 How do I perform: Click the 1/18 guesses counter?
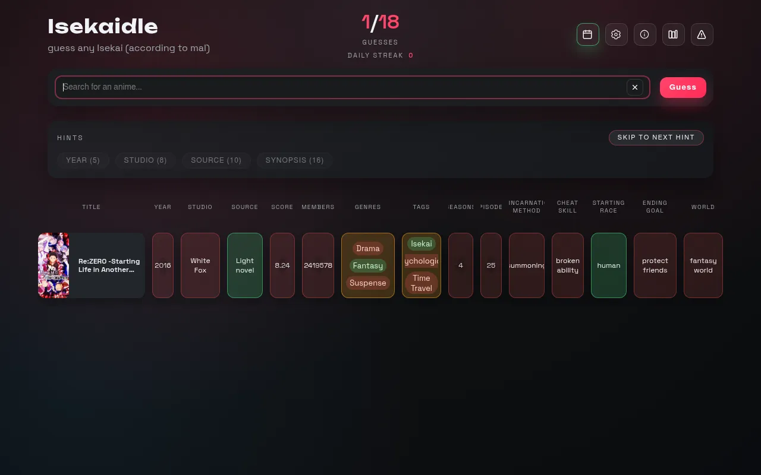point(380,23)
